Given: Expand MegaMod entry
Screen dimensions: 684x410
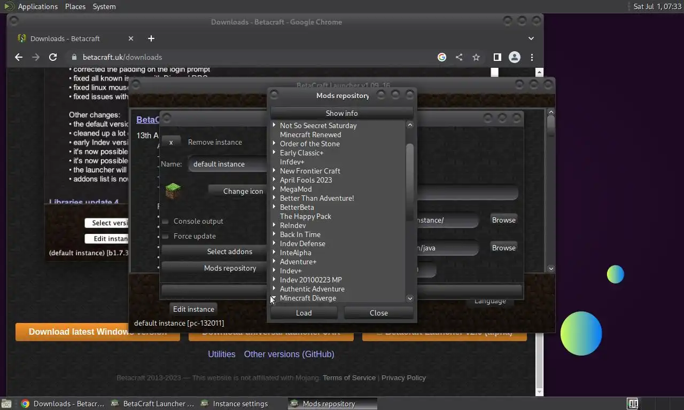Looking at the screenshot, I should [274, 189].
